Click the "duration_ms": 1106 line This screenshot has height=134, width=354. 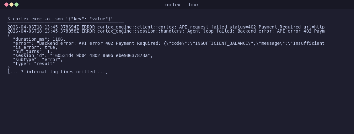(39, 39)
